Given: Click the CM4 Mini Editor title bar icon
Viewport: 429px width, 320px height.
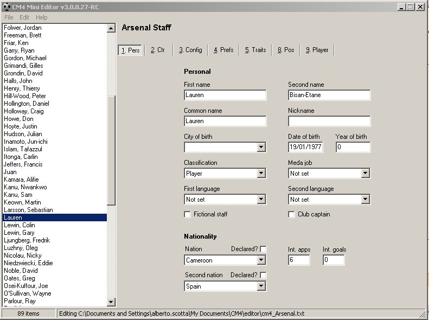Looking at the screenshot, I should [7, 7].
